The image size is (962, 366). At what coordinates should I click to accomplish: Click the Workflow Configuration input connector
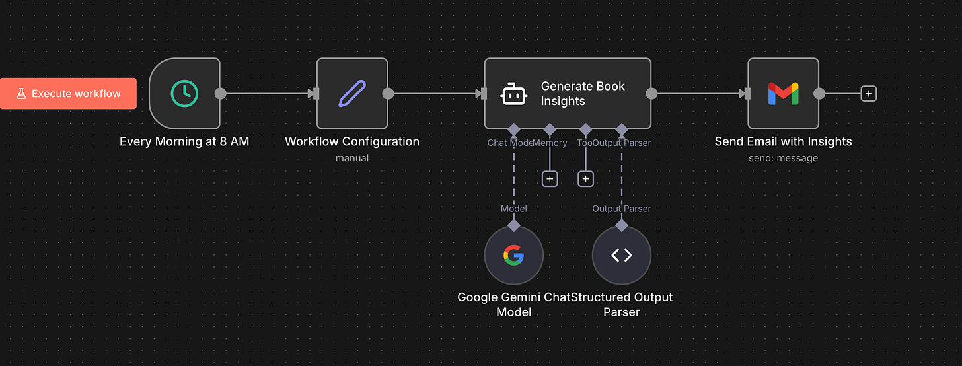[316, 94]
